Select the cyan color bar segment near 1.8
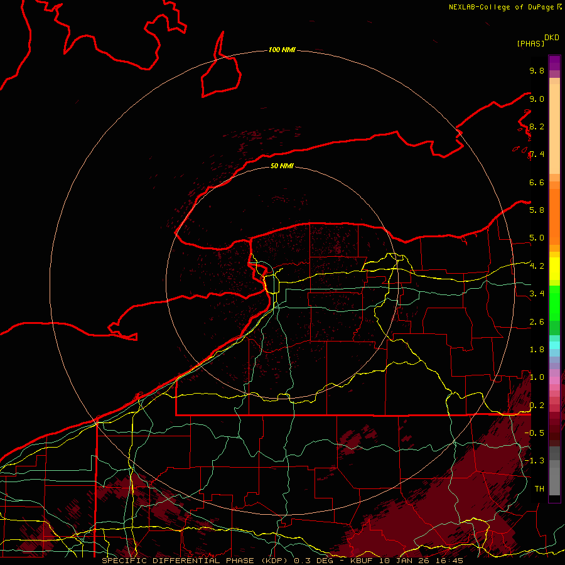The height and width of the screenshot is (565, 565). 554,345
